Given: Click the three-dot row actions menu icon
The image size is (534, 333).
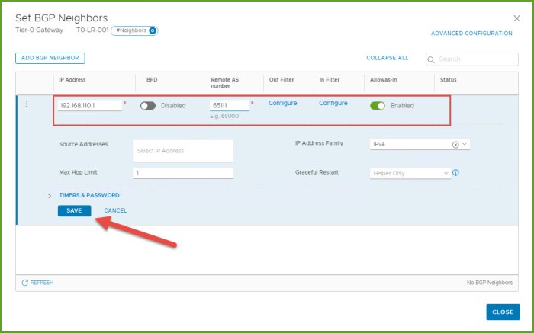Looking at the screenshot, I should (27, 104).
